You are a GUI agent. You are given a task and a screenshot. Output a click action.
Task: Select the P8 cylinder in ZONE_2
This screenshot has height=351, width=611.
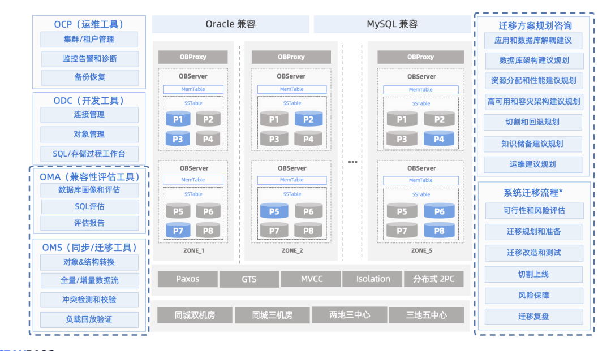pos(308,231)
